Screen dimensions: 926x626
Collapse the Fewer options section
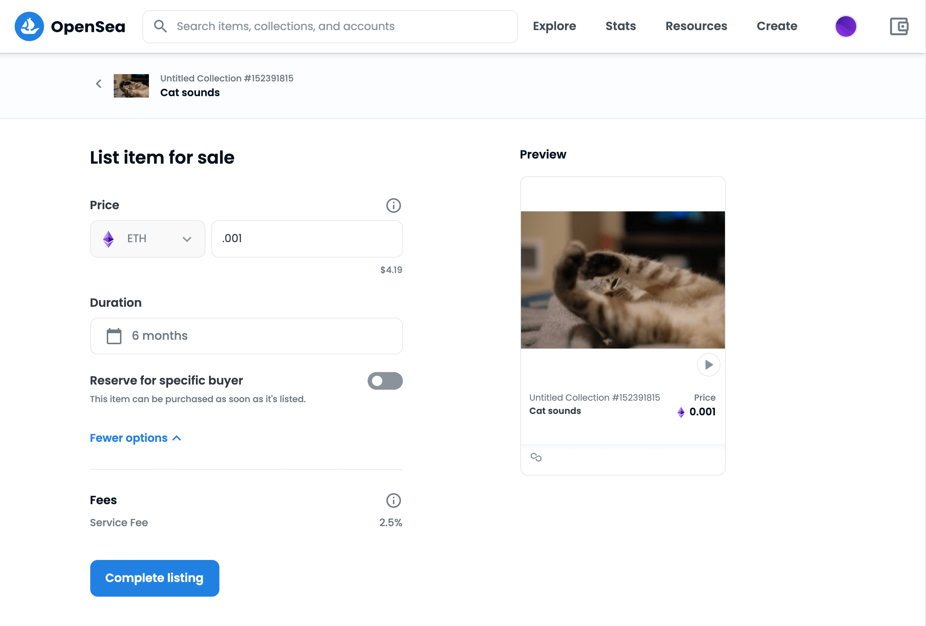[135, 438]
